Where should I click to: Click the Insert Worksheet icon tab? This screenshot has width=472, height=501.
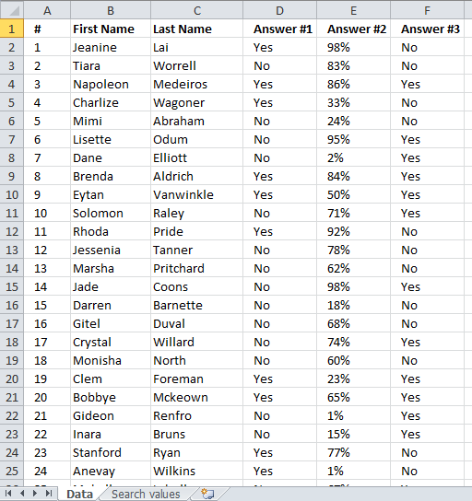[x=207, y=494]
